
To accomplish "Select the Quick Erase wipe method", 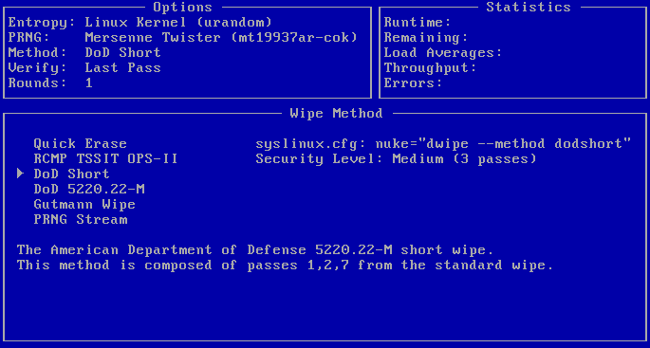I will [x=81, y=144].
